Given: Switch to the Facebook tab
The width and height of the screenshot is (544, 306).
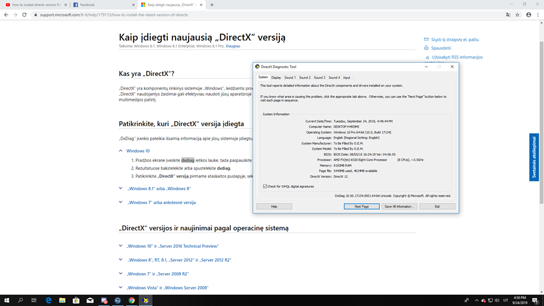Looking at the screenshot, I should [103, 5].
